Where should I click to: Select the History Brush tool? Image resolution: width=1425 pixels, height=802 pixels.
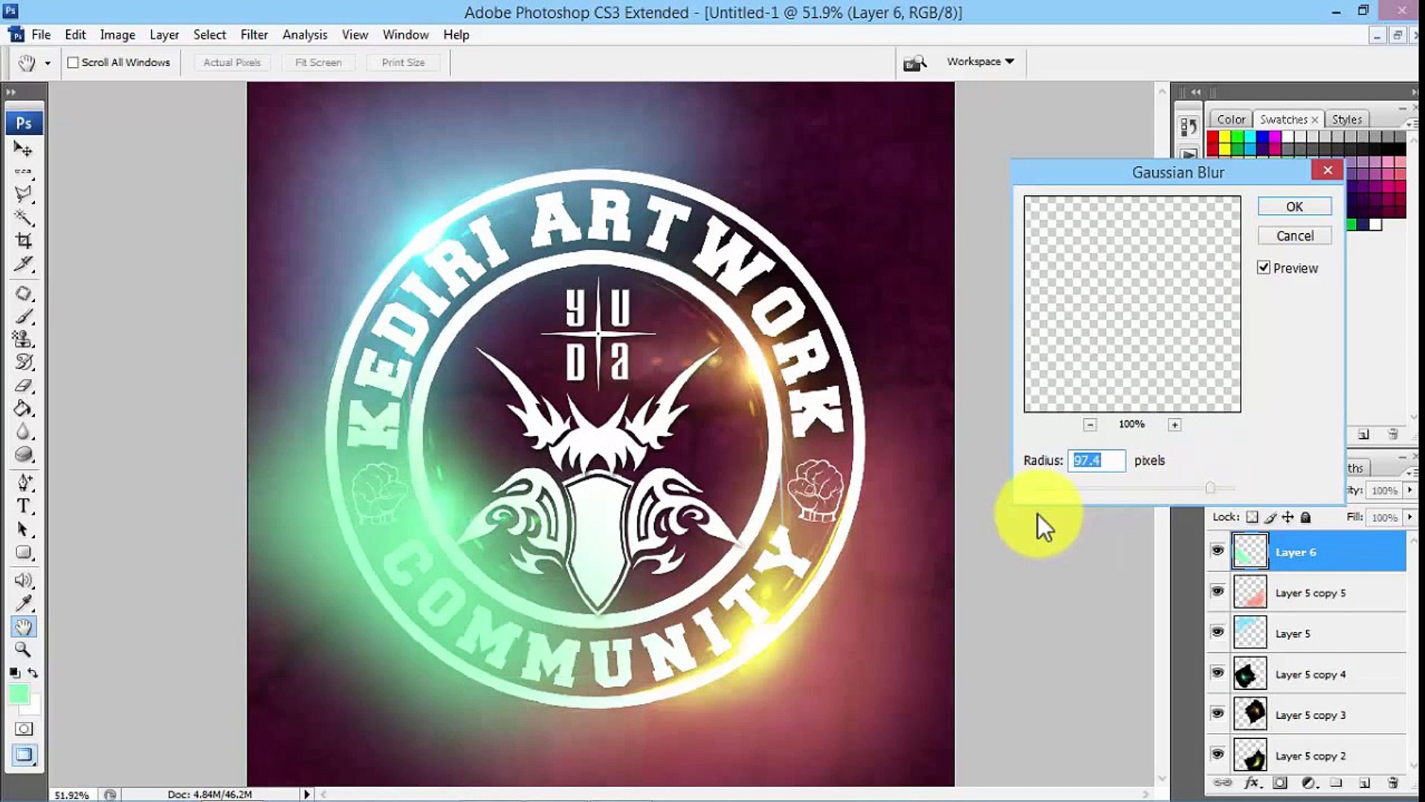point(23,362)
